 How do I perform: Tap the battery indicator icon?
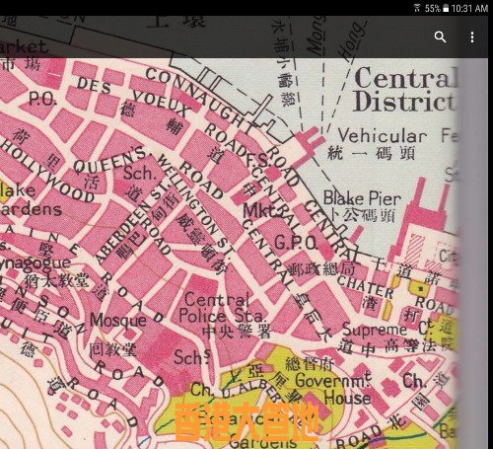point(446,8)
